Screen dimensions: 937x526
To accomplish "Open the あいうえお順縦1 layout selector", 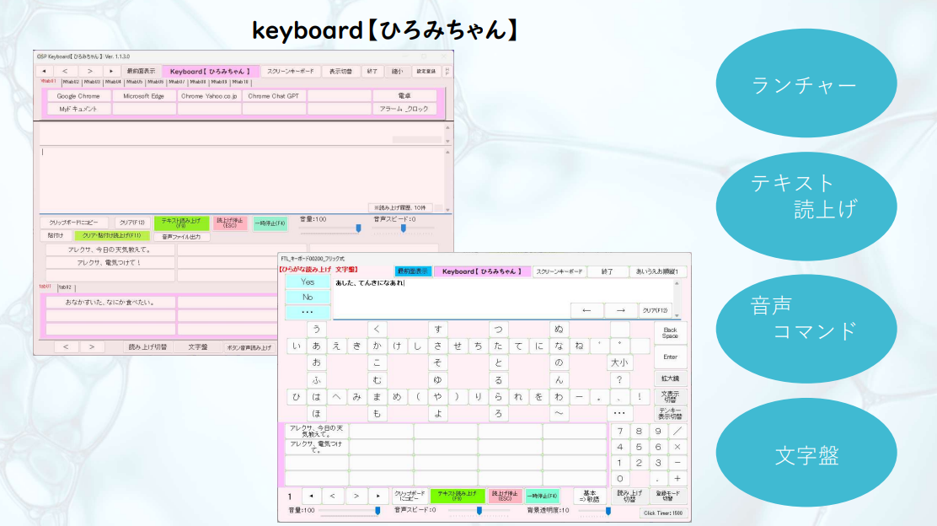I will [x=657, y=271].
